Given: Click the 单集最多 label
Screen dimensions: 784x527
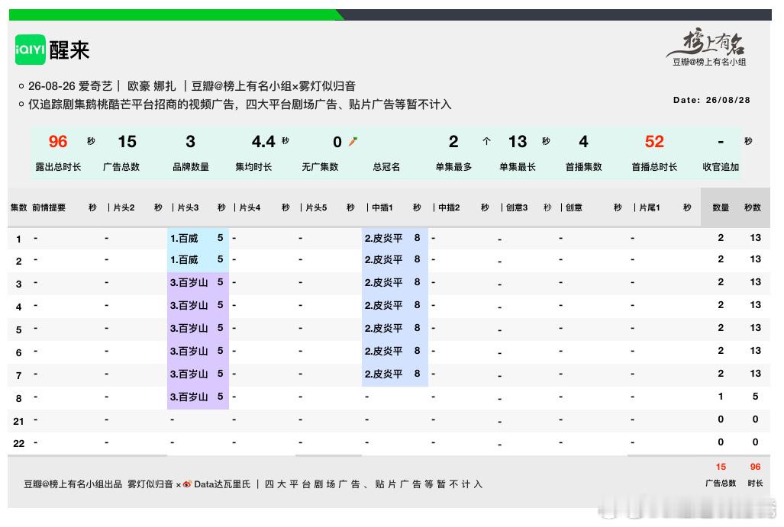Looking at the screenshot, I should coord(453,167).
